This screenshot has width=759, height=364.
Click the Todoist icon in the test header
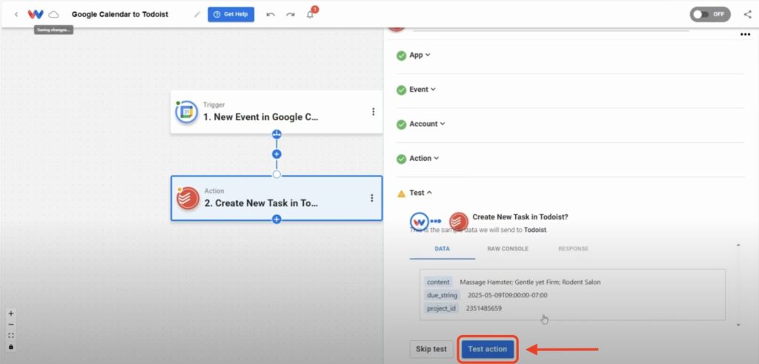(458, 221)
